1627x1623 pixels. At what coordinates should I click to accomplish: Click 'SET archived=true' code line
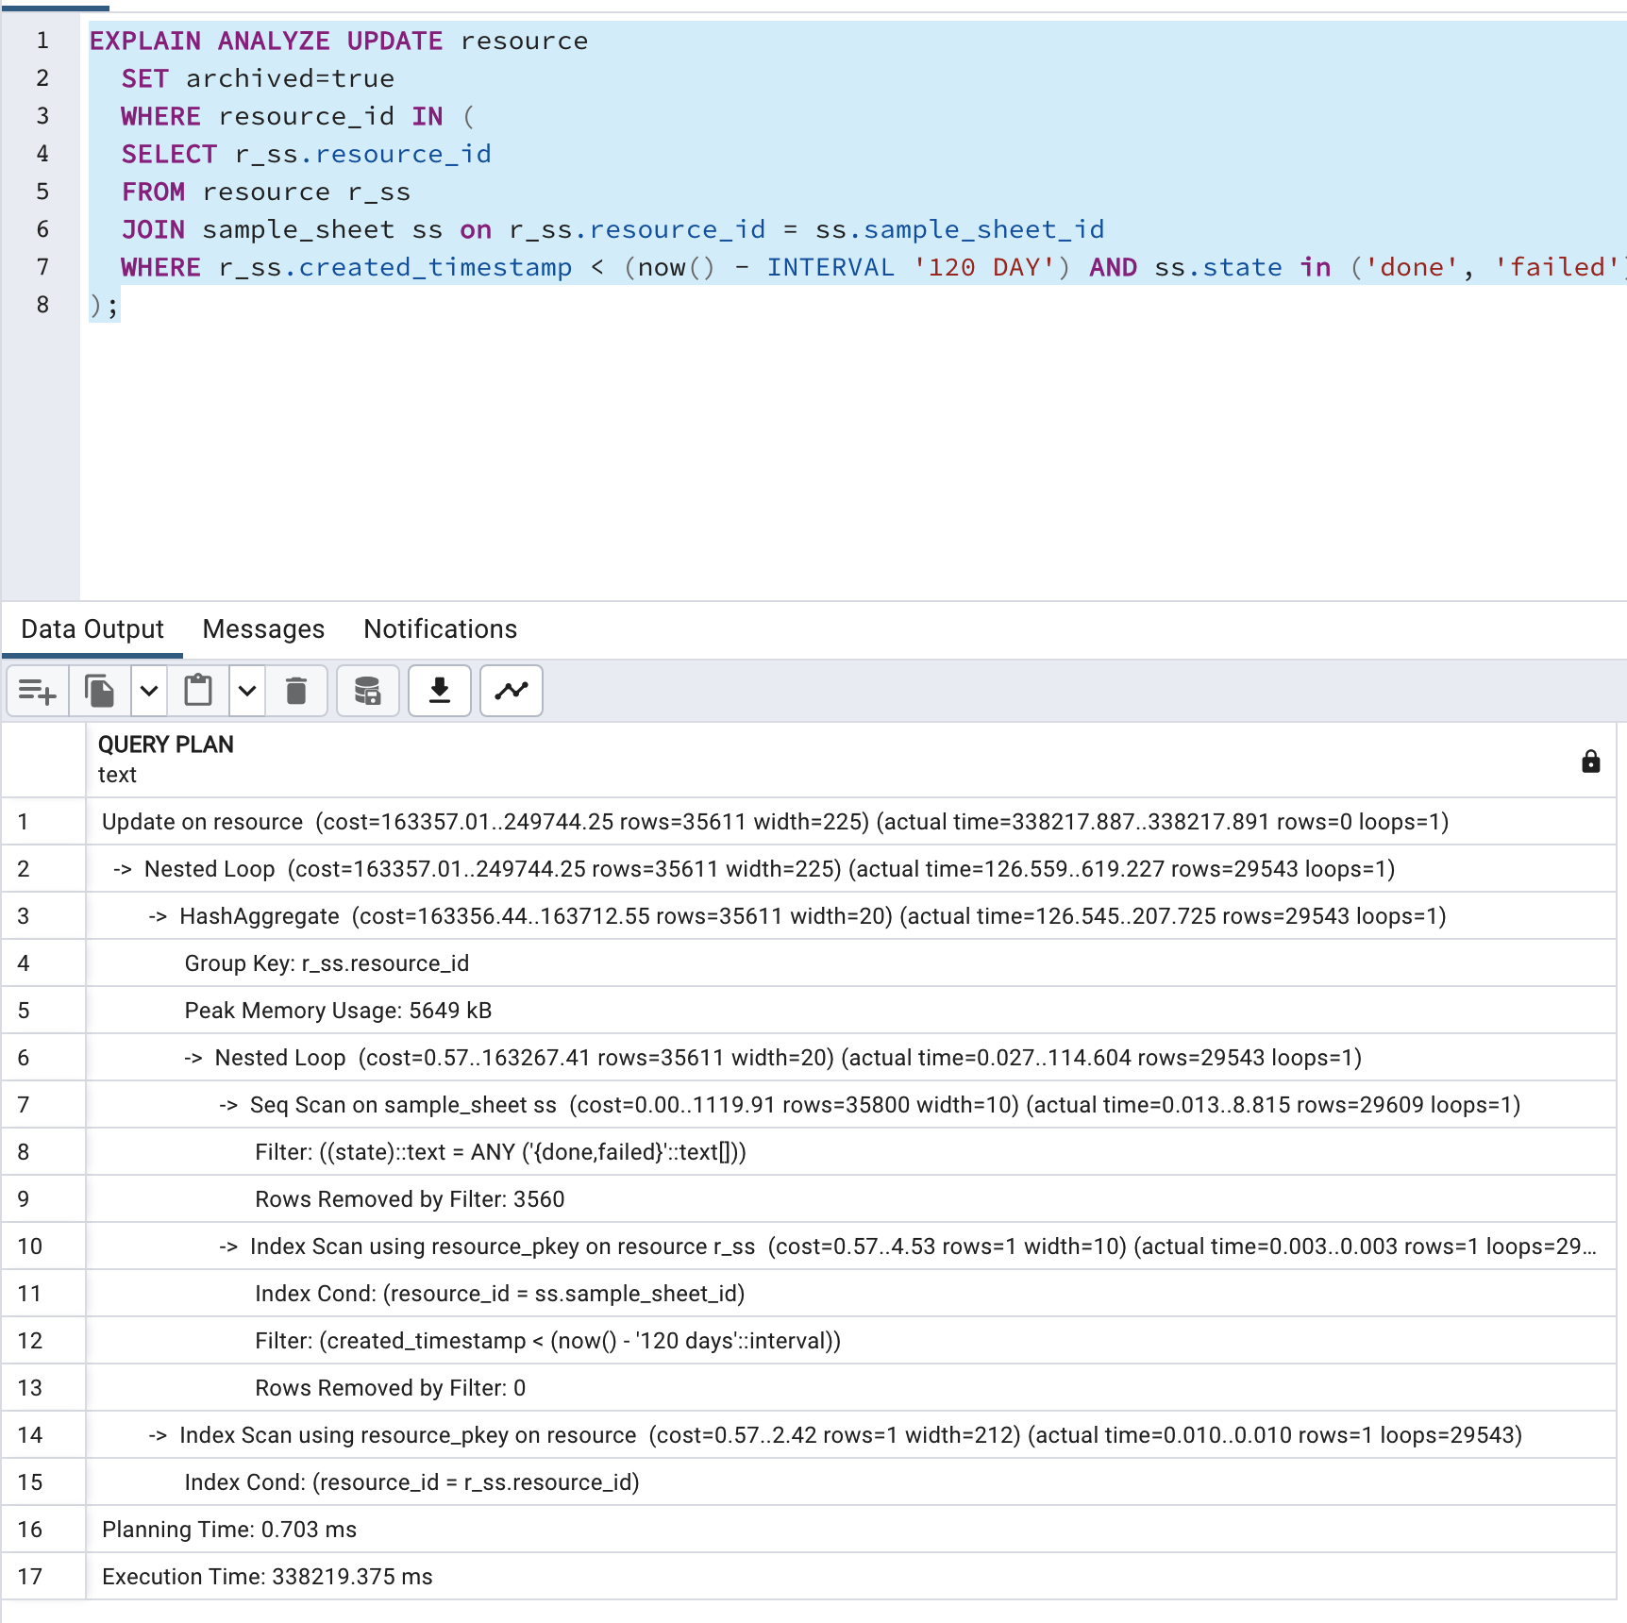point(258,78)
